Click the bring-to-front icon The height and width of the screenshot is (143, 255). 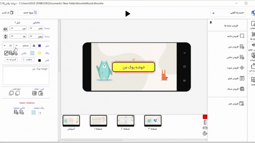(x=11, y=93)
